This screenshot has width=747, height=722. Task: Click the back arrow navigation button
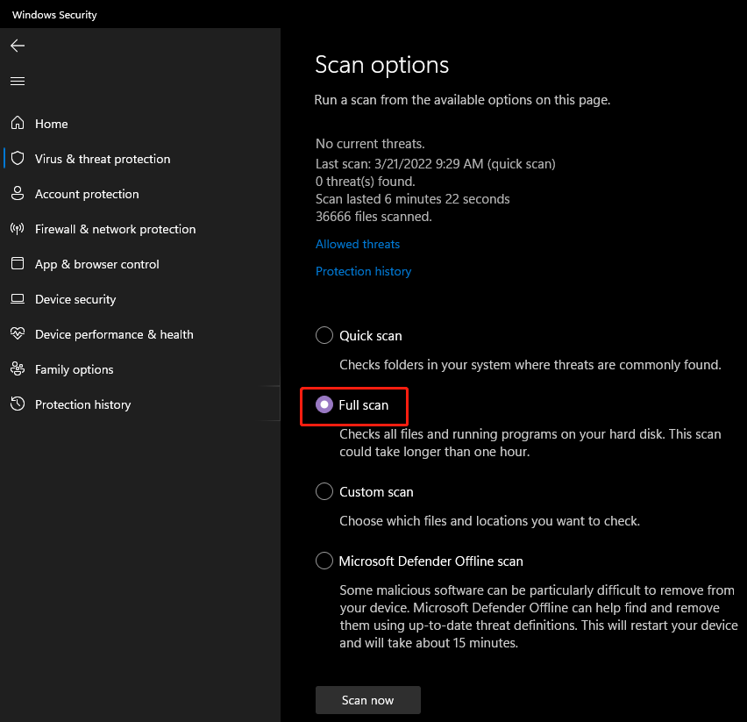(x=17, y=46)
